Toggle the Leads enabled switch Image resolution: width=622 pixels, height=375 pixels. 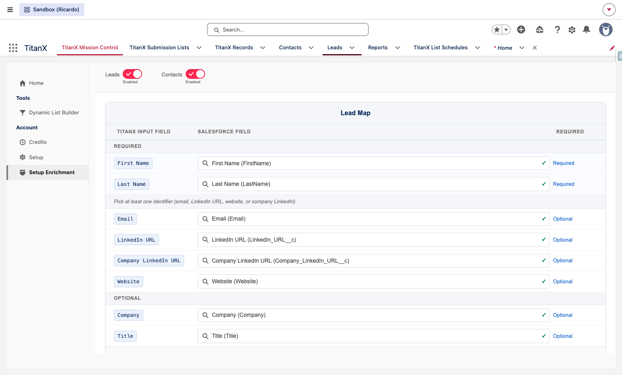(x=132, y=74)
